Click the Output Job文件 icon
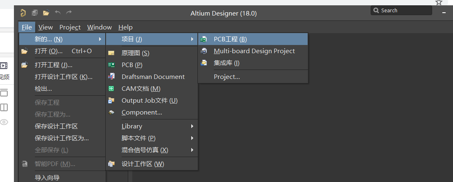Screen dimensions: 453x182 coord(111,100)
